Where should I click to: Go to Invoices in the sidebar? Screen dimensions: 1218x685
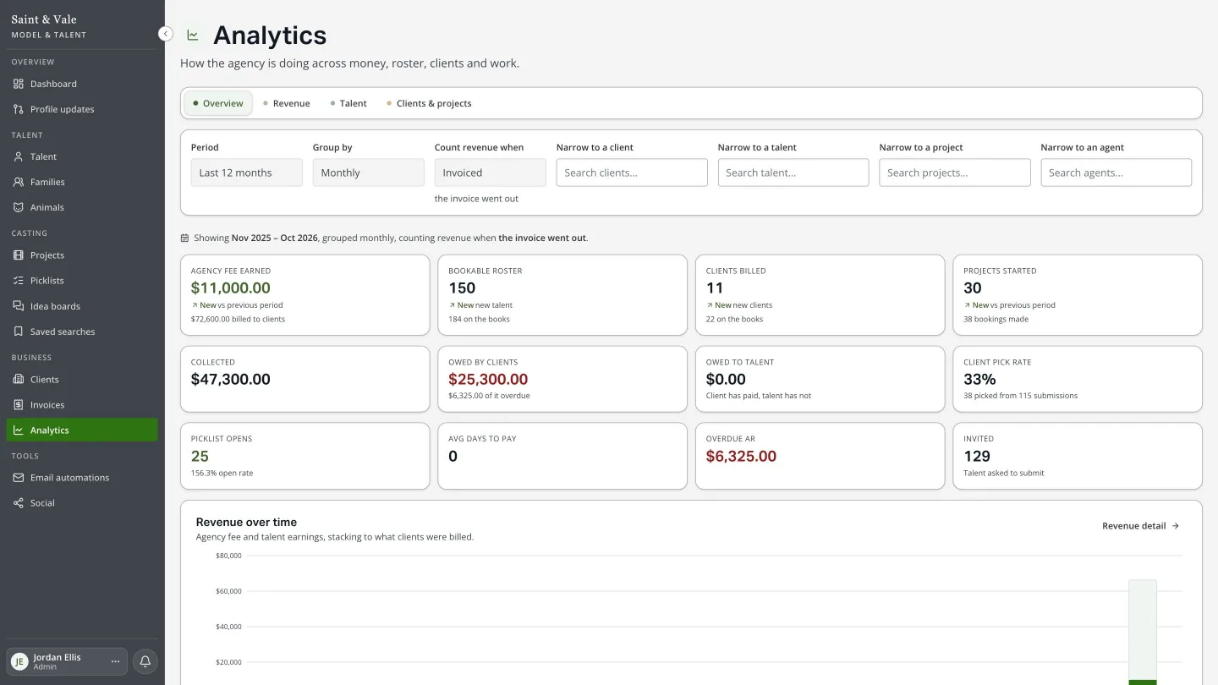coord(82,405)
